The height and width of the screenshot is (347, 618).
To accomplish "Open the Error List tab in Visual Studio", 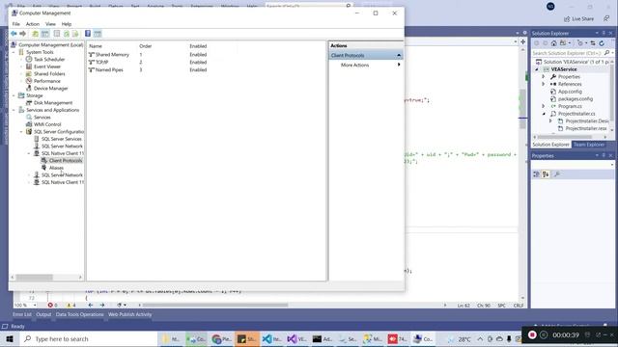I will point(21,314).
